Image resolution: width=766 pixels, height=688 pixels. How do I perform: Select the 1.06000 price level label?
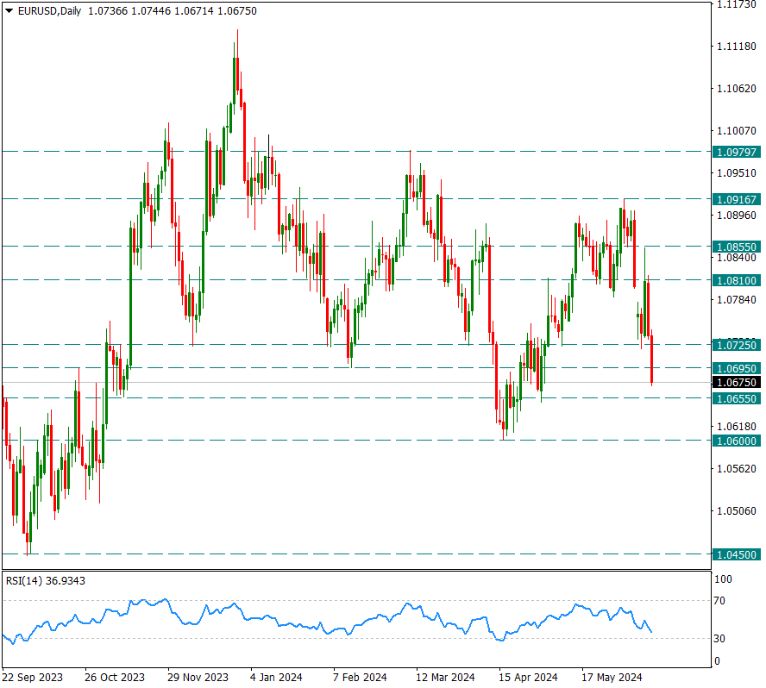pyautogui.click(x=736, y=441)
